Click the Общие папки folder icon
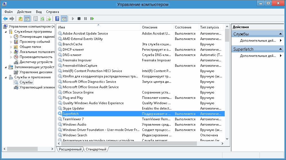Viewport: 286px width, 160px height. pos(16,47)
